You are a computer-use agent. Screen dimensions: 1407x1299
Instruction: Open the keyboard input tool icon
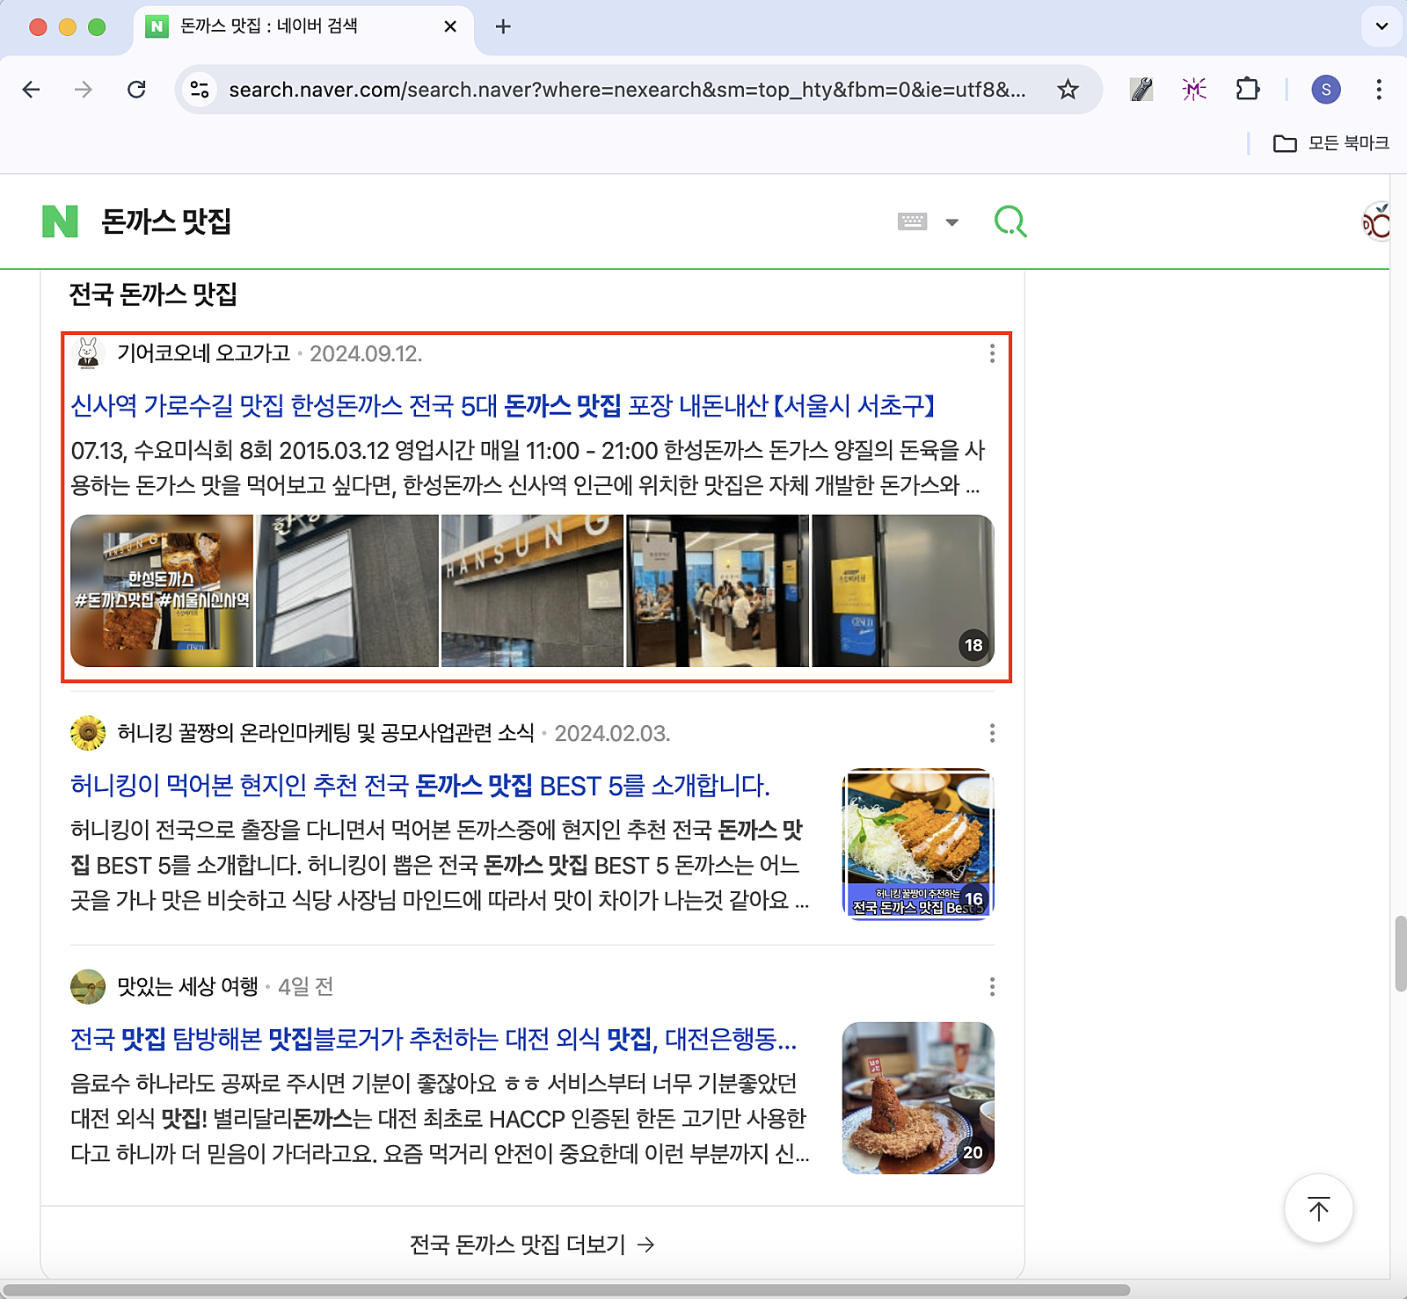(x=912, y=221)
